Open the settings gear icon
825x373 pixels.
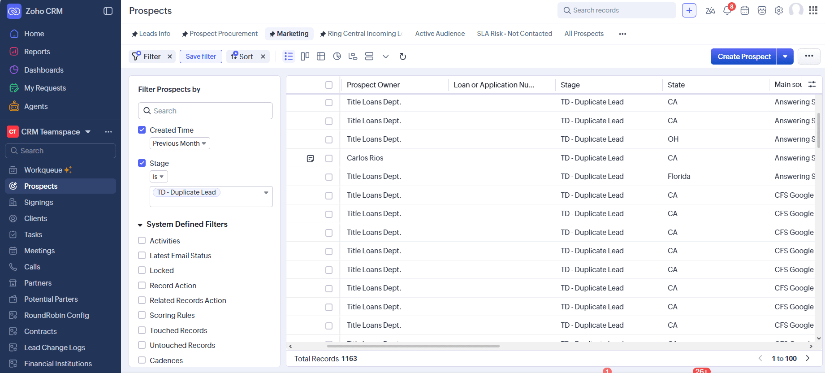click(x=779, y=10)
